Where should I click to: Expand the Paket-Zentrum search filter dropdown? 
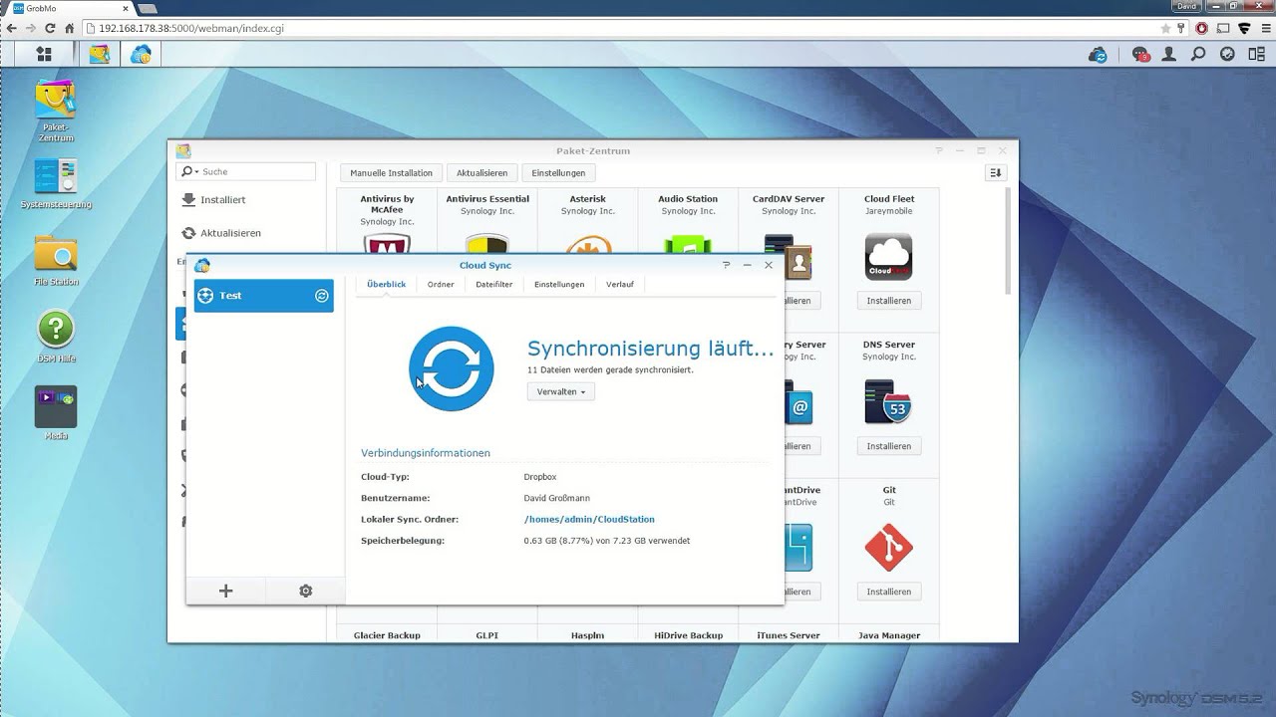pyautogui.click(x=190, y=171)
